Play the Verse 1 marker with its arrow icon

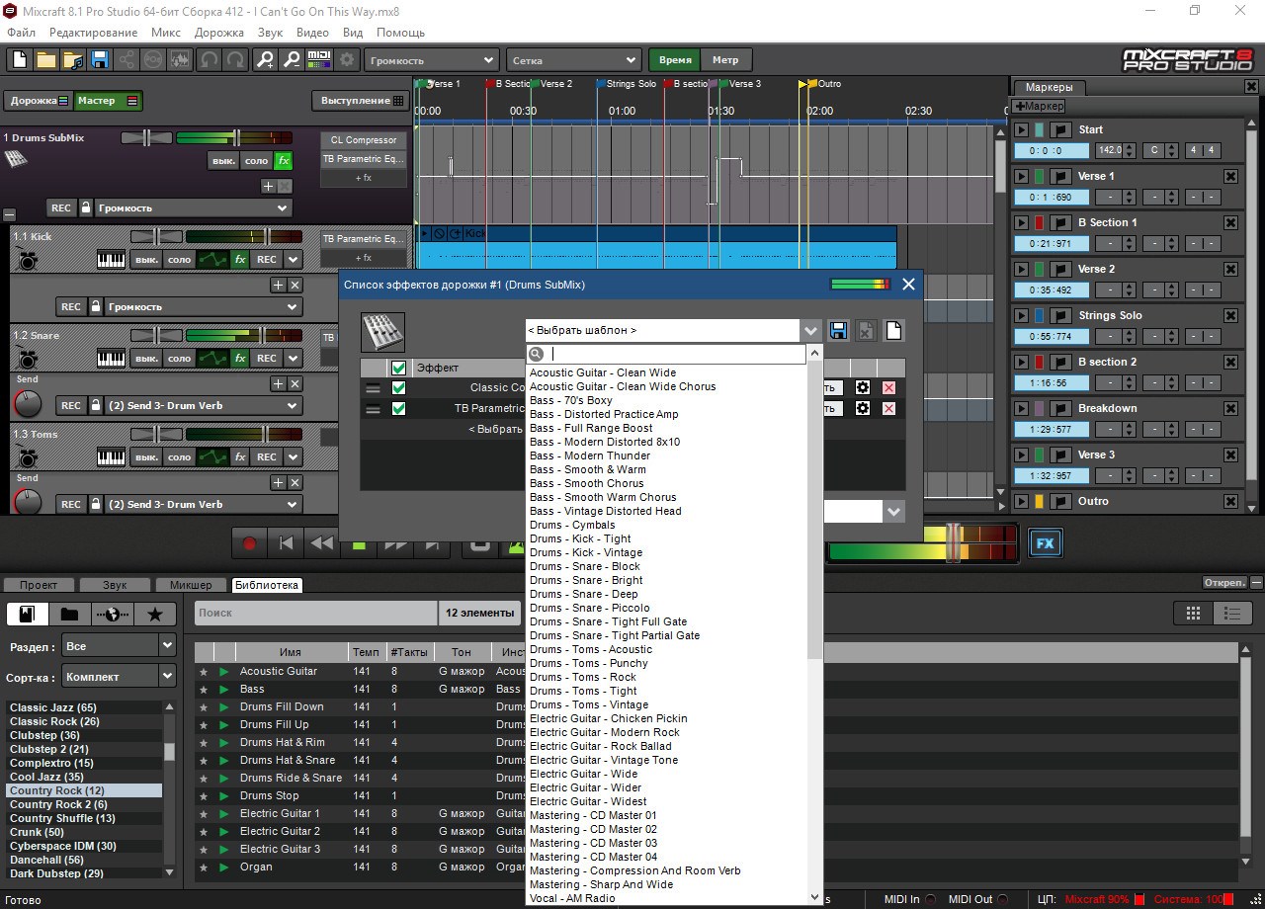[1022, 176]
